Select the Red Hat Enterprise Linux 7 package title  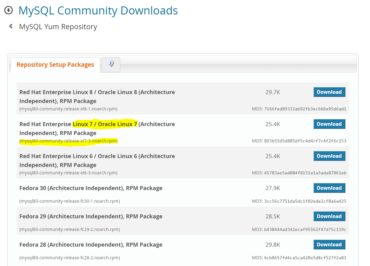pos(97,129)
